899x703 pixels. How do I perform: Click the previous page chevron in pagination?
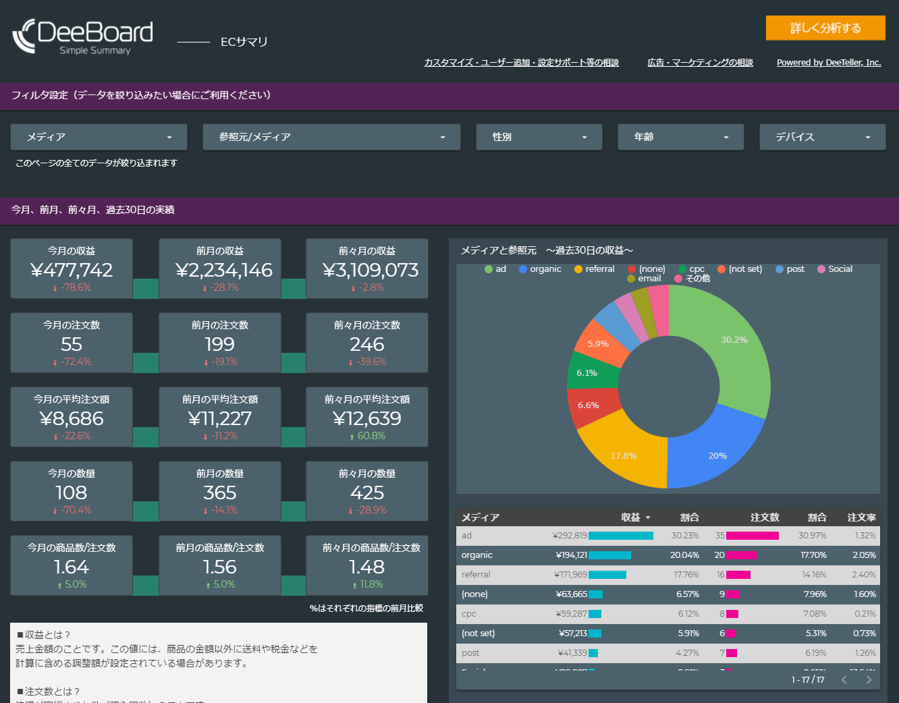pyautogui.click(x=844, y=680)
